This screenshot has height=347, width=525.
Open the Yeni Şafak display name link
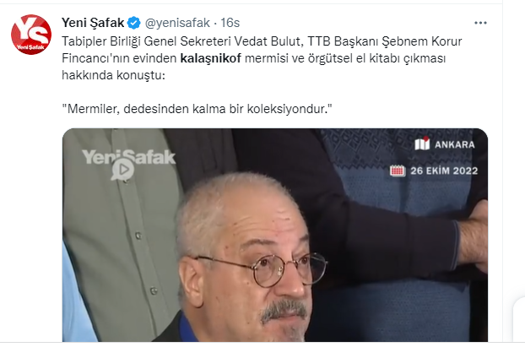click(93, 23)
